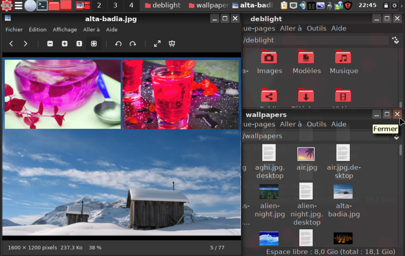Open the Fichier menu

(x=14, y=30)
